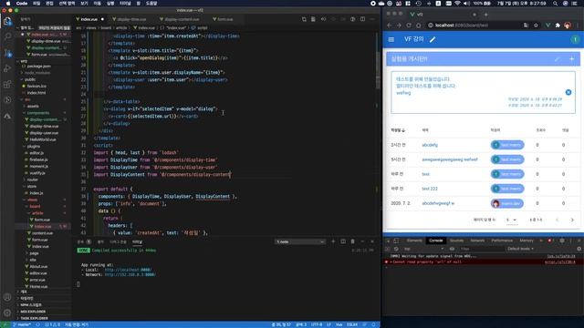Switch to DevTools Sources tab

point(456,241)
